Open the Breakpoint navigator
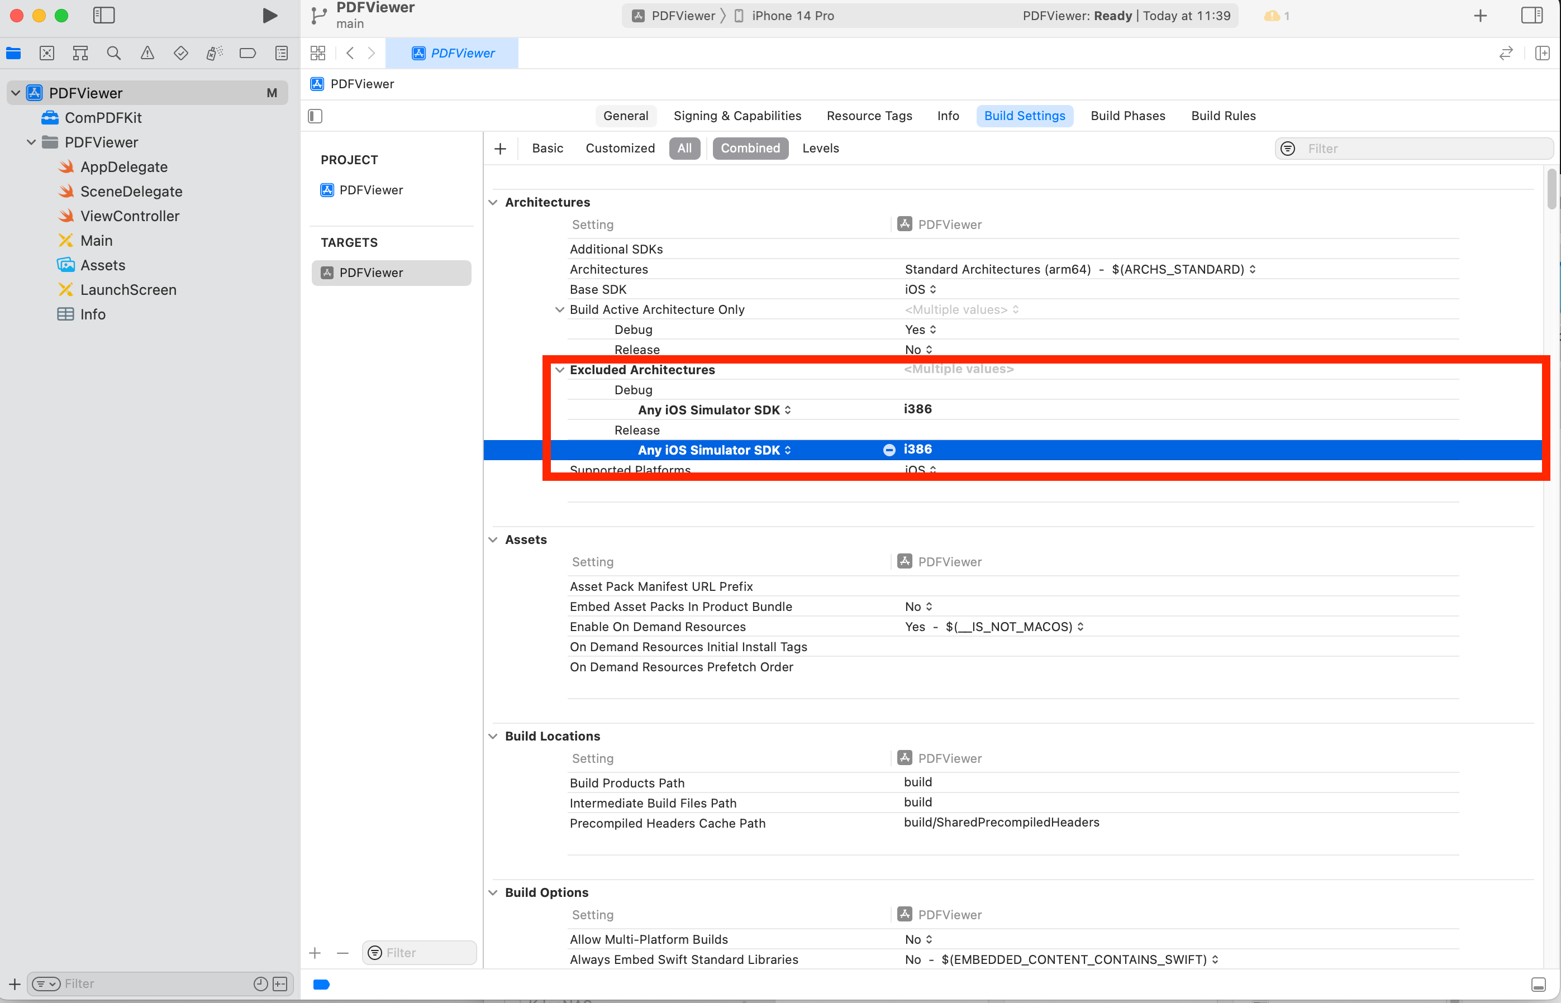This screenshot has width=1561, height=1003. pos(248,54)
